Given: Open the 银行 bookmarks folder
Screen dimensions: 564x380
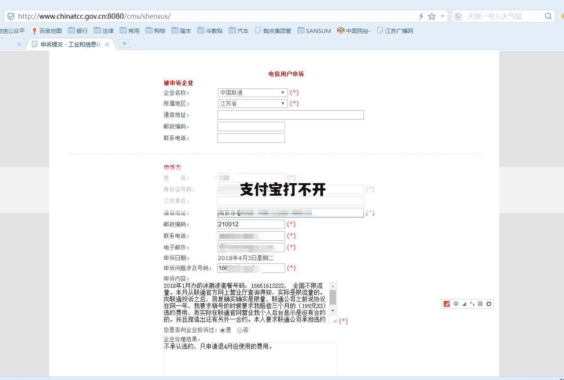Looking at the screenshot, I should tap(78, 31).
